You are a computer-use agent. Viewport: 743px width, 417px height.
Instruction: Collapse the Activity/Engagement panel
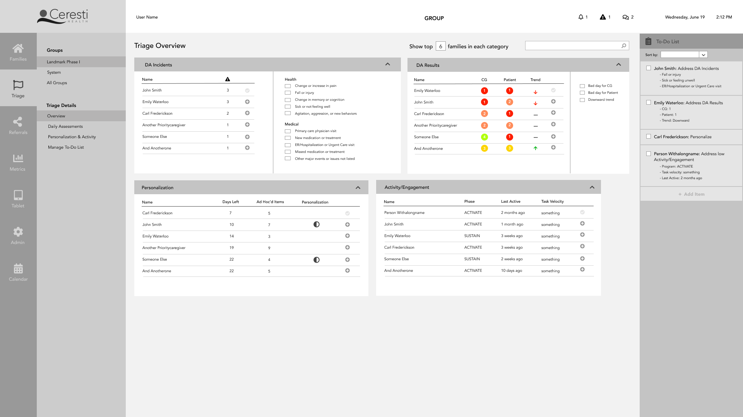click(x=592, y=187)
